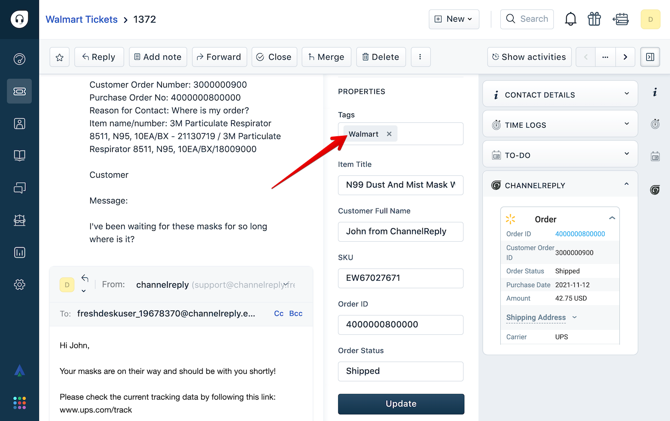
Task: Open the Tickets icon in sidebar
Action: tap(19, 91)
